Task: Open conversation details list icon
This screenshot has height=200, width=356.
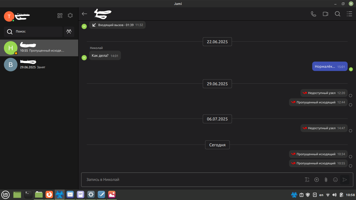Action: 349,14
